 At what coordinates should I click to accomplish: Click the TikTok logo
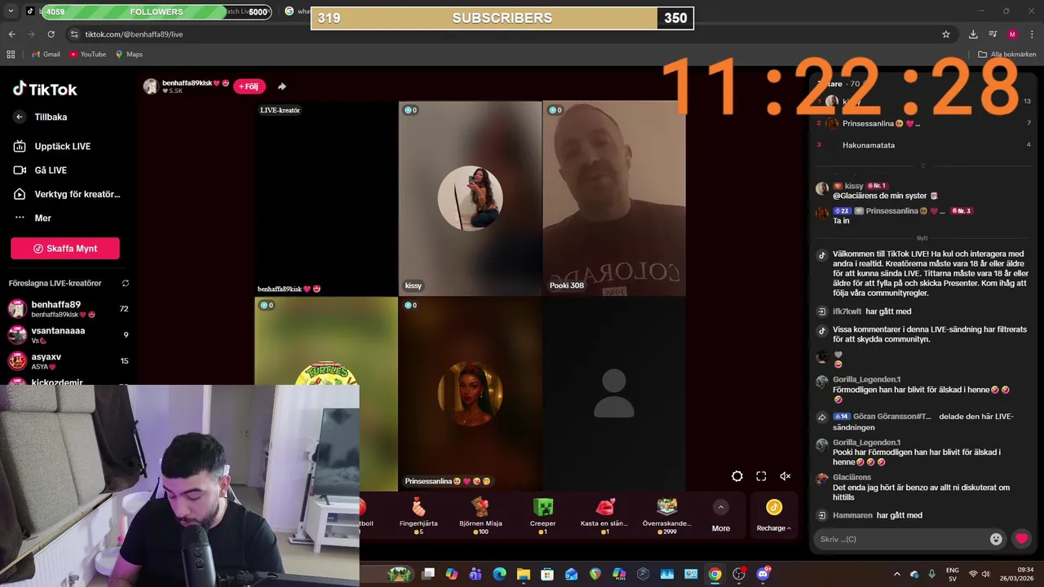(45, 90)
